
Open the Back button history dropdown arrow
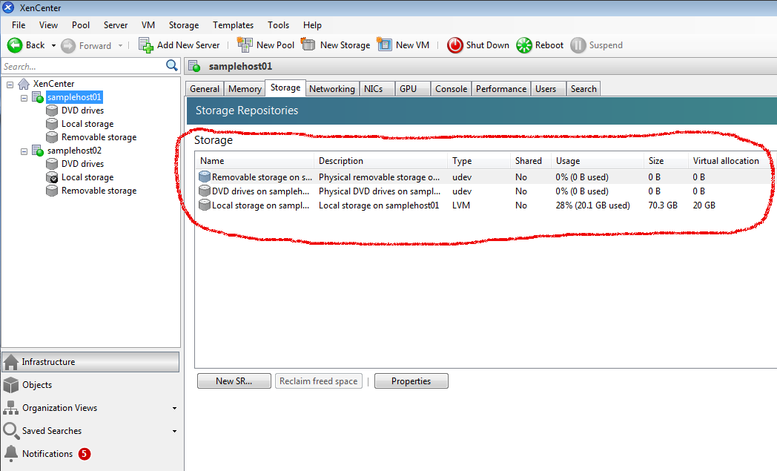pos(53,45)
